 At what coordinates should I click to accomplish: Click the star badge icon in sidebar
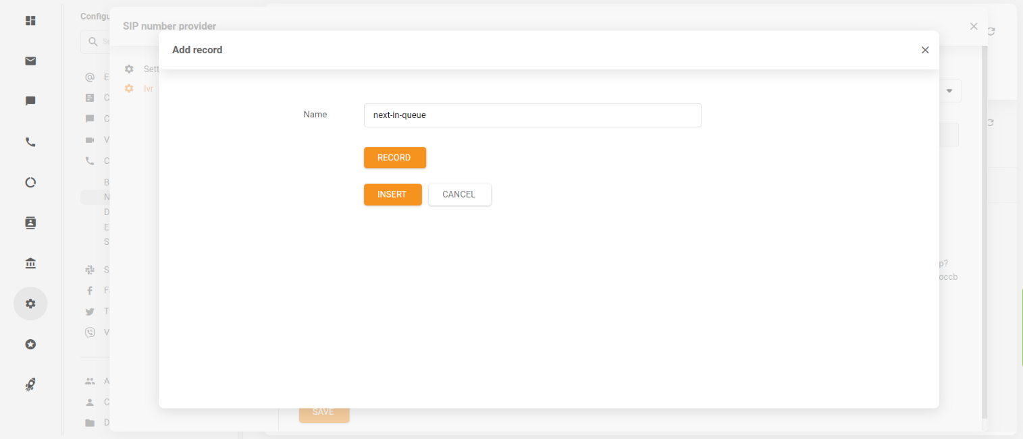(x=30, y=345)
